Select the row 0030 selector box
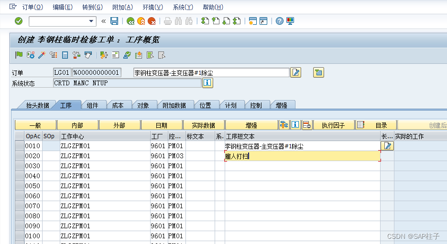447x244 pixels. (x=20, y=166)
